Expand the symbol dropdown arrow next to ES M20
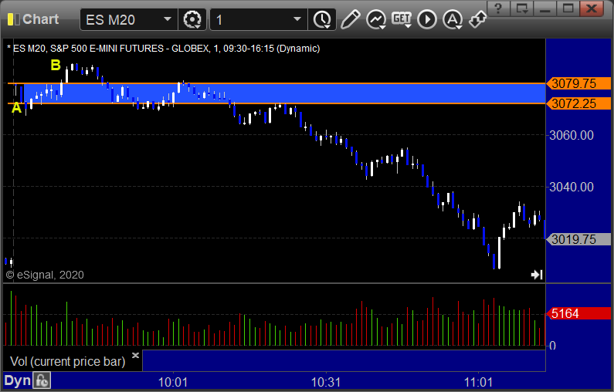 click(x=168, y=19)
